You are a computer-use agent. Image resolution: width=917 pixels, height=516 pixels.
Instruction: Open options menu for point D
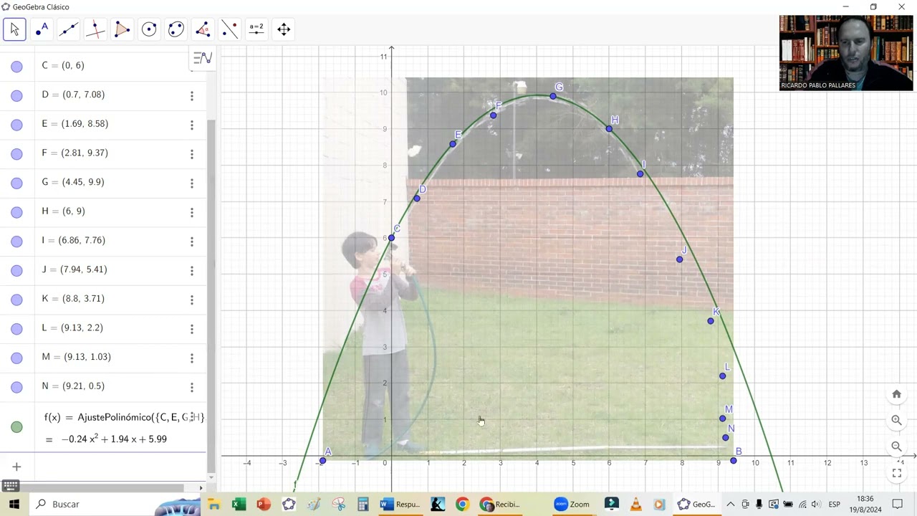(191, 95)
